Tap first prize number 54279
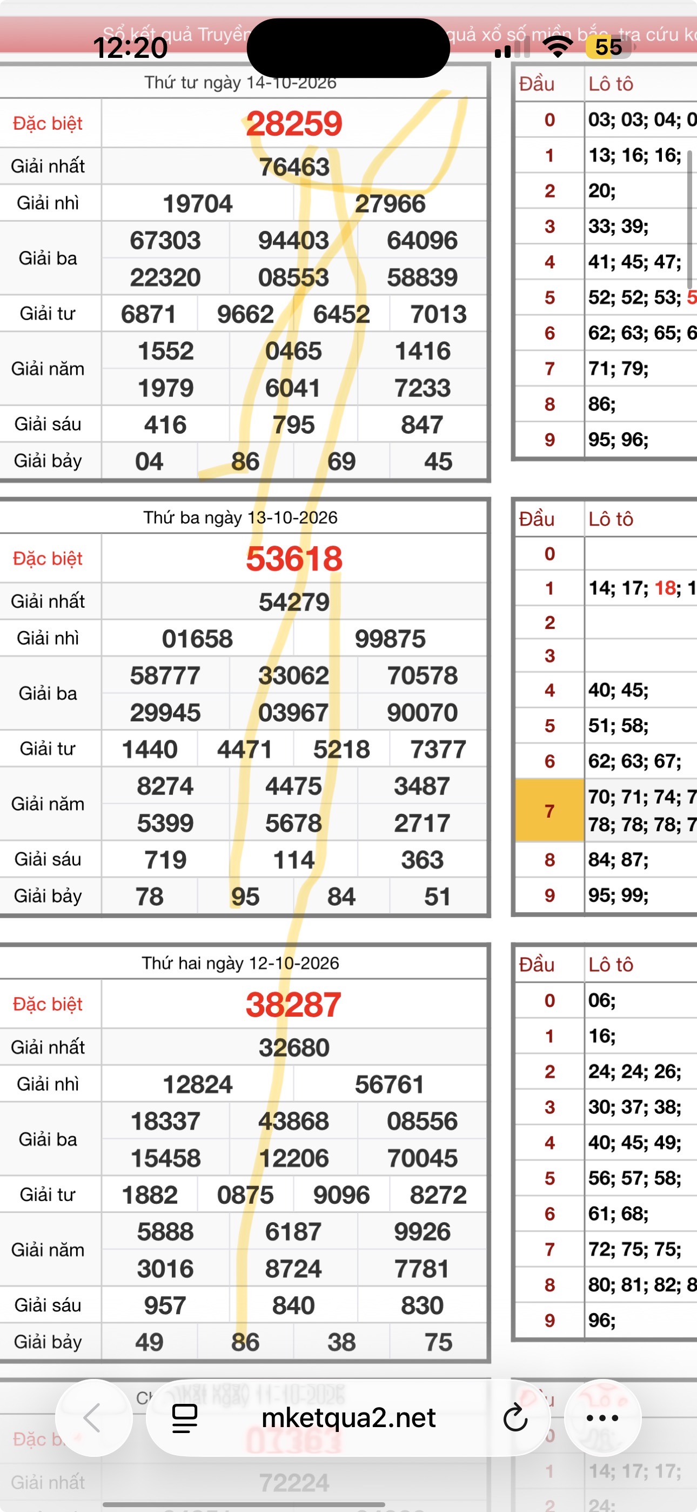 294,602
